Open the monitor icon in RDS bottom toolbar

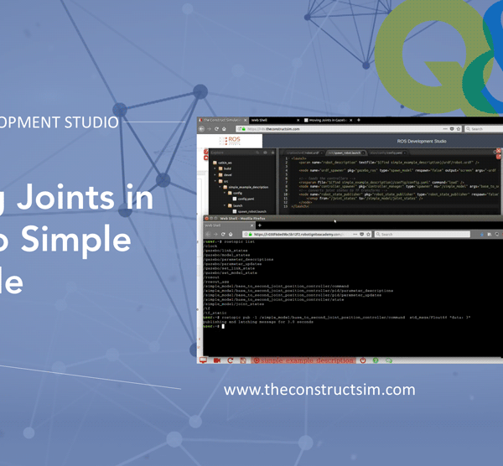click(x=203, y=360)
